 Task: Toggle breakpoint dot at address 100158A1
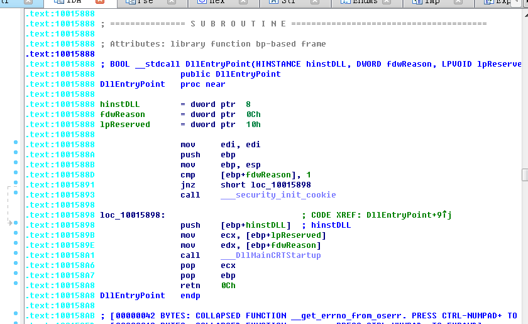tap(16, 253)
